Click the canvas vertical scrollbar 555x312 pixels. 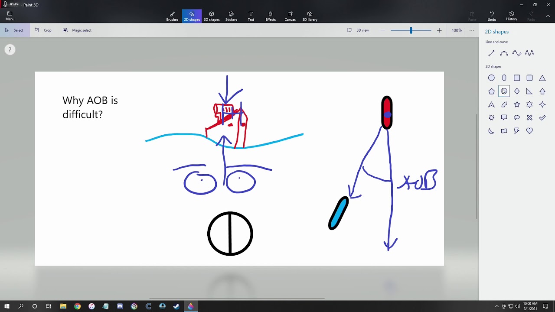click(x=477, y=166)
